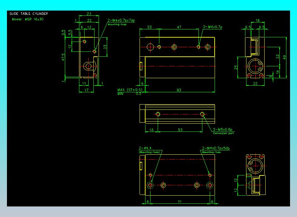The image size is (297, 217).
Task: Click the '2-ø4.4' hole callout
Action: (x=145, y=148)
